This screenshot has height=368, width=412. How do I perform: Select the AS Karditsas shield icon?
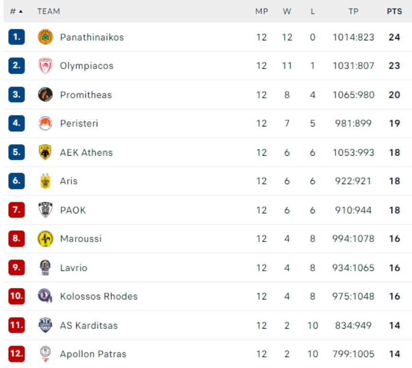click(45, 325)
